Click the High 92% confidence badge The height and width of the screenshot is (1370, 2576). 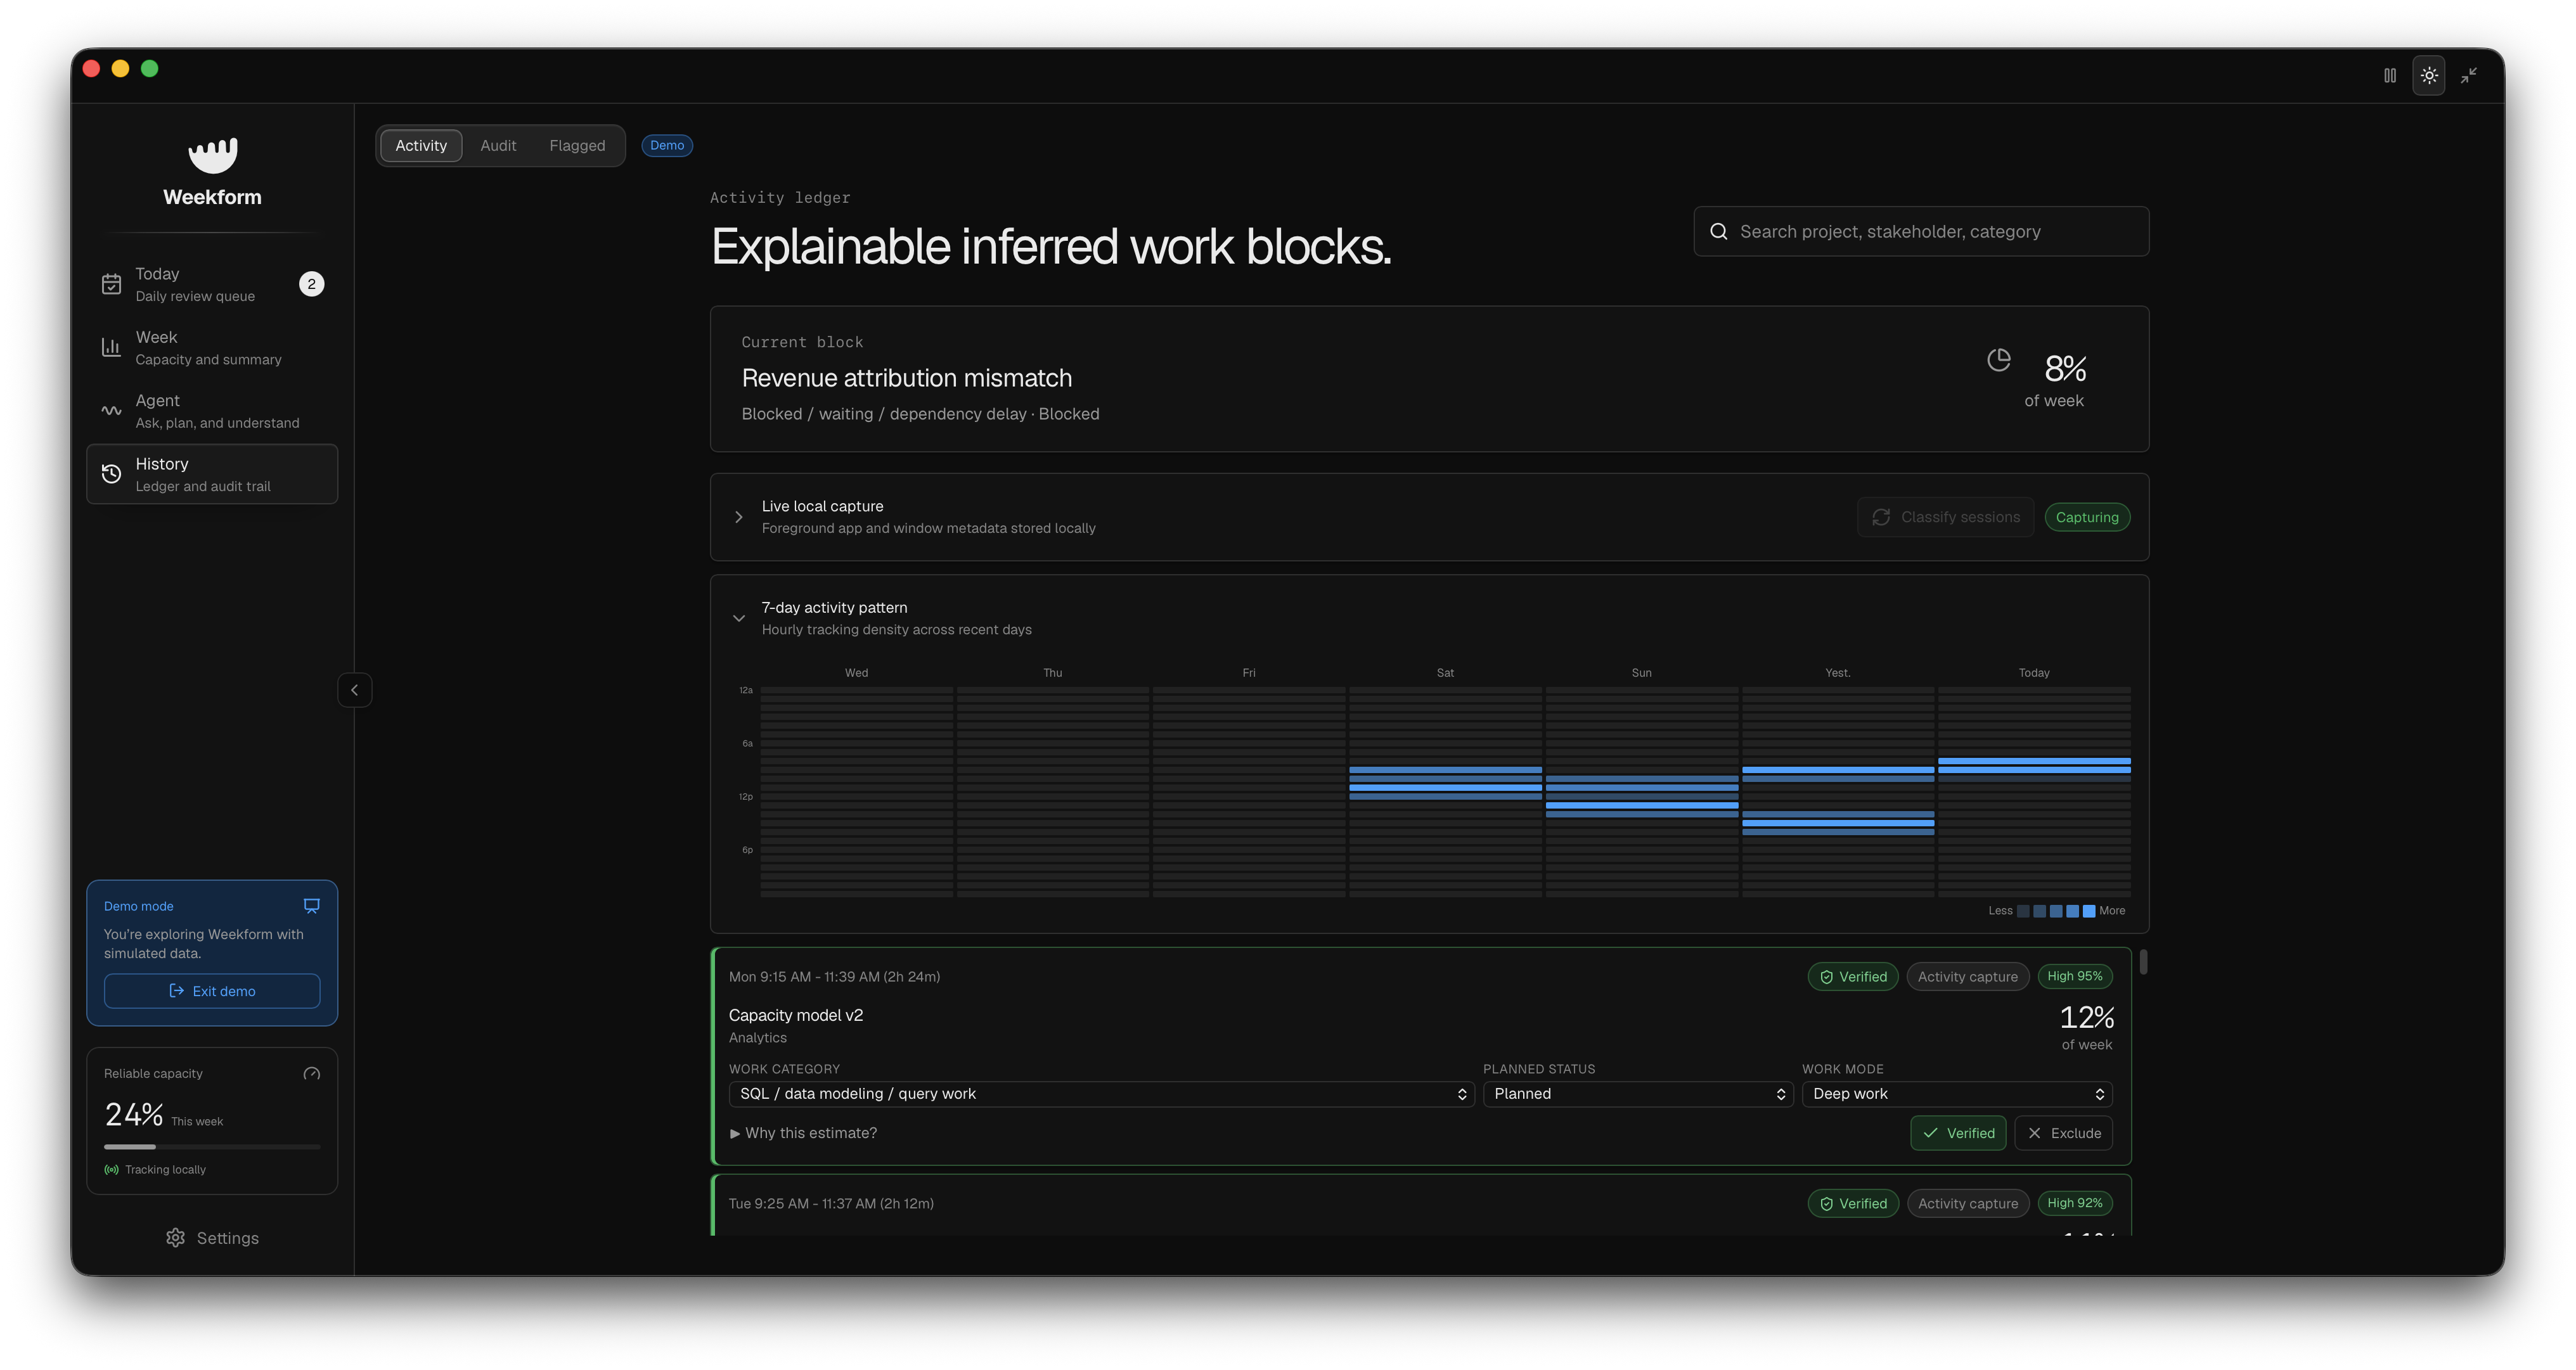[2074, 1203]
